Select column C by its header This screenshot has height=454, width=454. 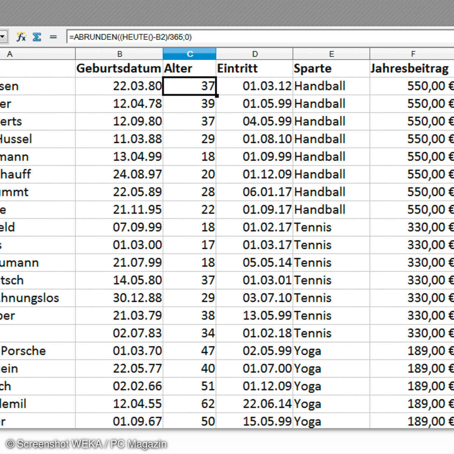click(x=189, y=54)
